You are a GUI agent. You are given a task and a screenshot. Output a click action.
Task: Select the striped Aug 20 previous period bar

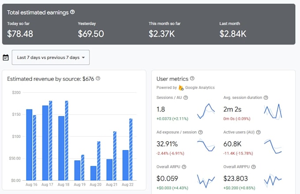99,161
